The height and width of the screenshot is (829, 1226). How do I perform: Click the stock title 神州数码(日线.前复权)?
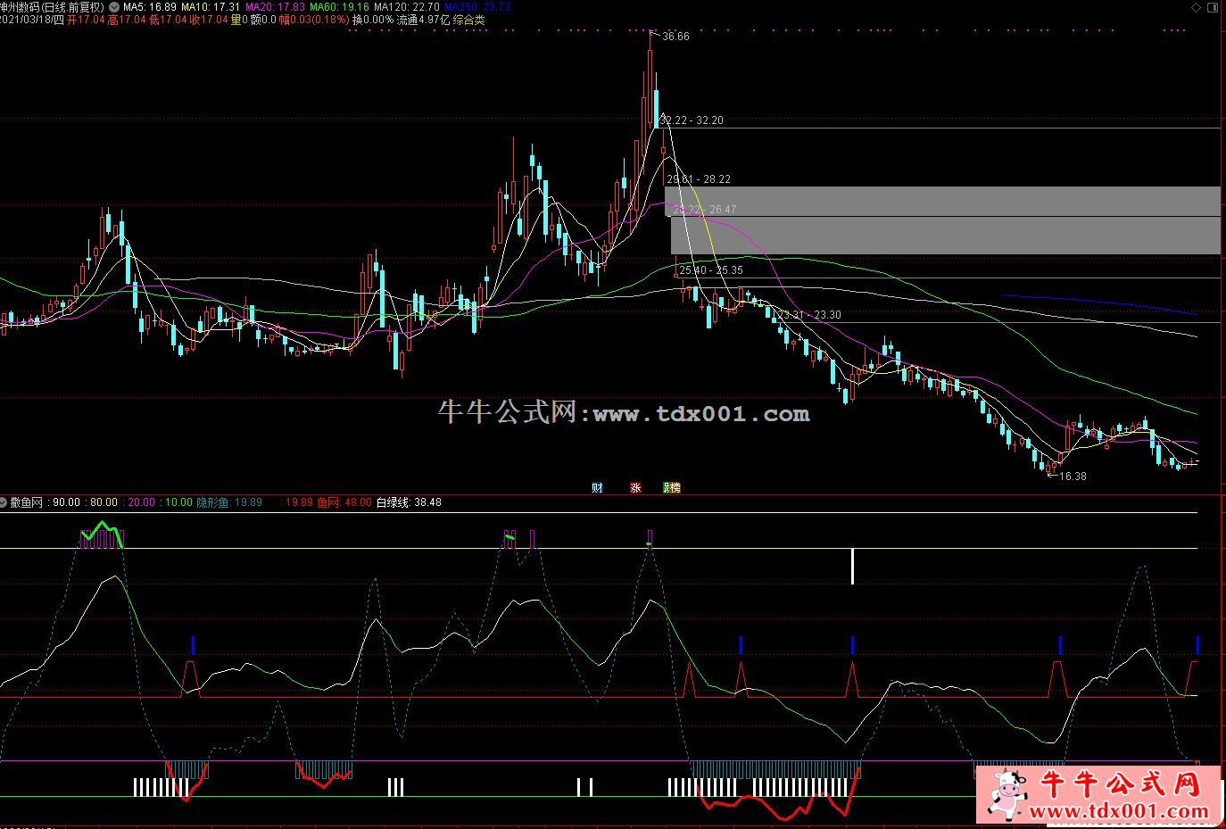click(53, 6)
